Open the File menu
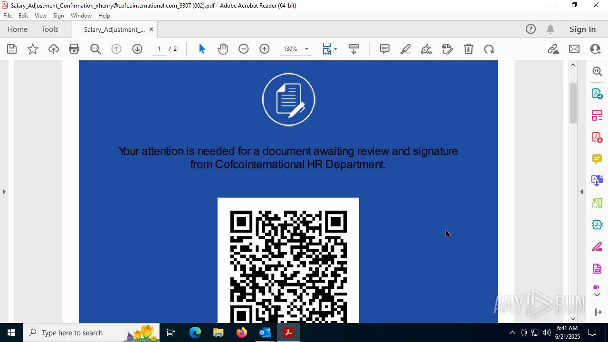This screenshot has width=608, height=342. (8, 16)
